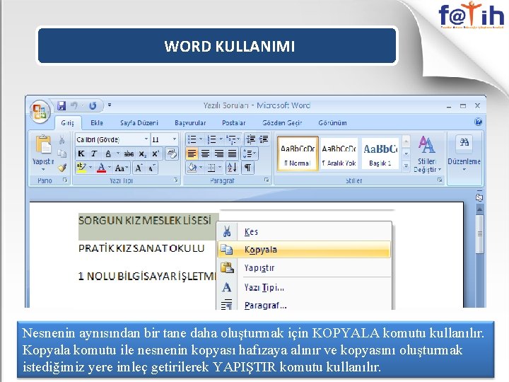The height and width of the screenshot is (382, 509).
Task: Toggle right text alignment
Action: click(218, 154)
